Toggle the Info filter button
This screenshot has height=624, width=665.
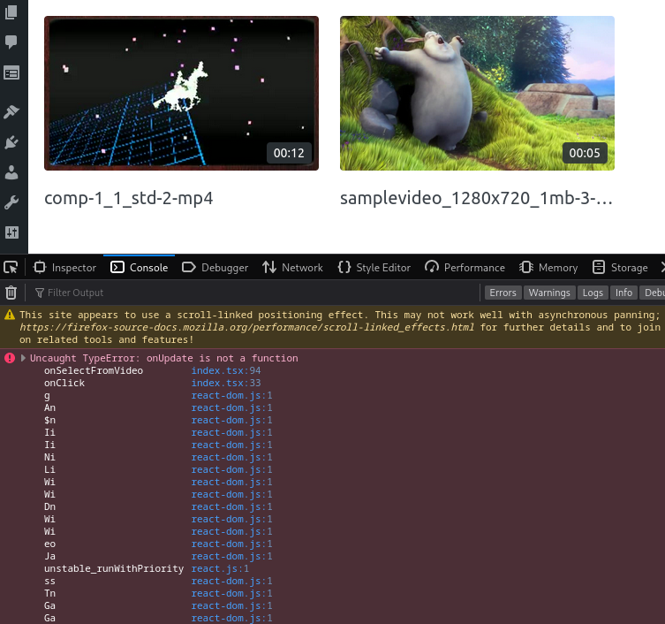[x=623, y=293]
